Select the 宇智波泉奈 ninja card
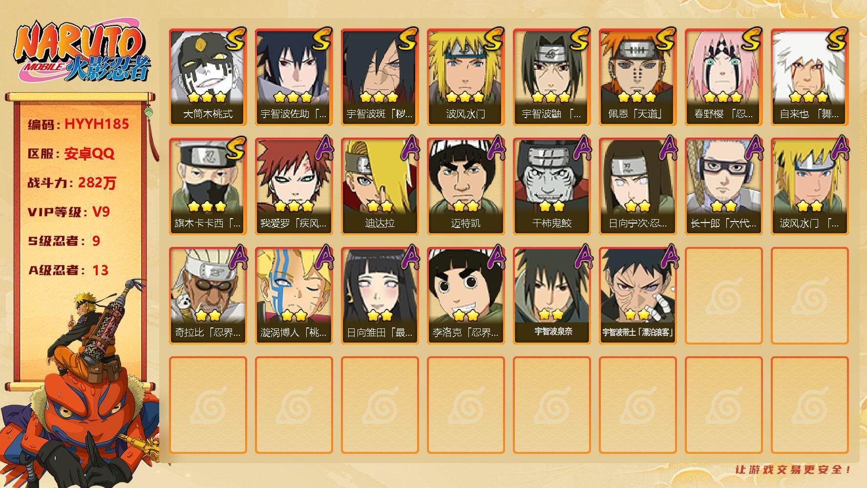This screenshot has height=488, width=867. (x=552, y=296)
